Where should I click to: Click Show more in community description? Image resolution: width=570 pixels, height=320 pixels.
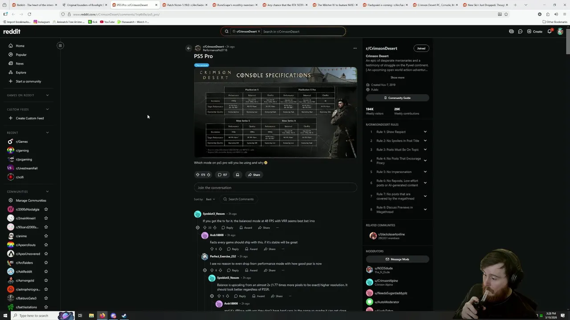point(398,77)
